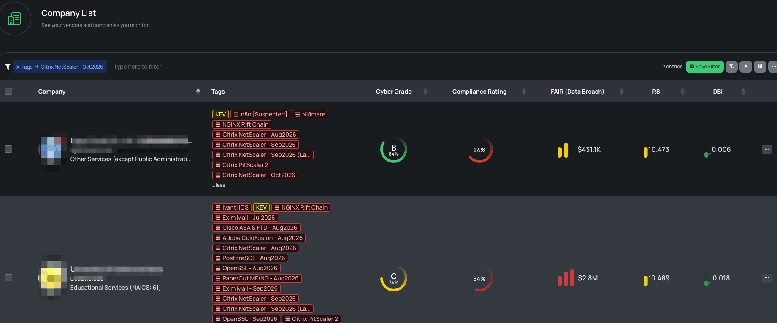Click the Ivanti ICS tag
This screenshot has width=777, height=323.
pos(232,207)
